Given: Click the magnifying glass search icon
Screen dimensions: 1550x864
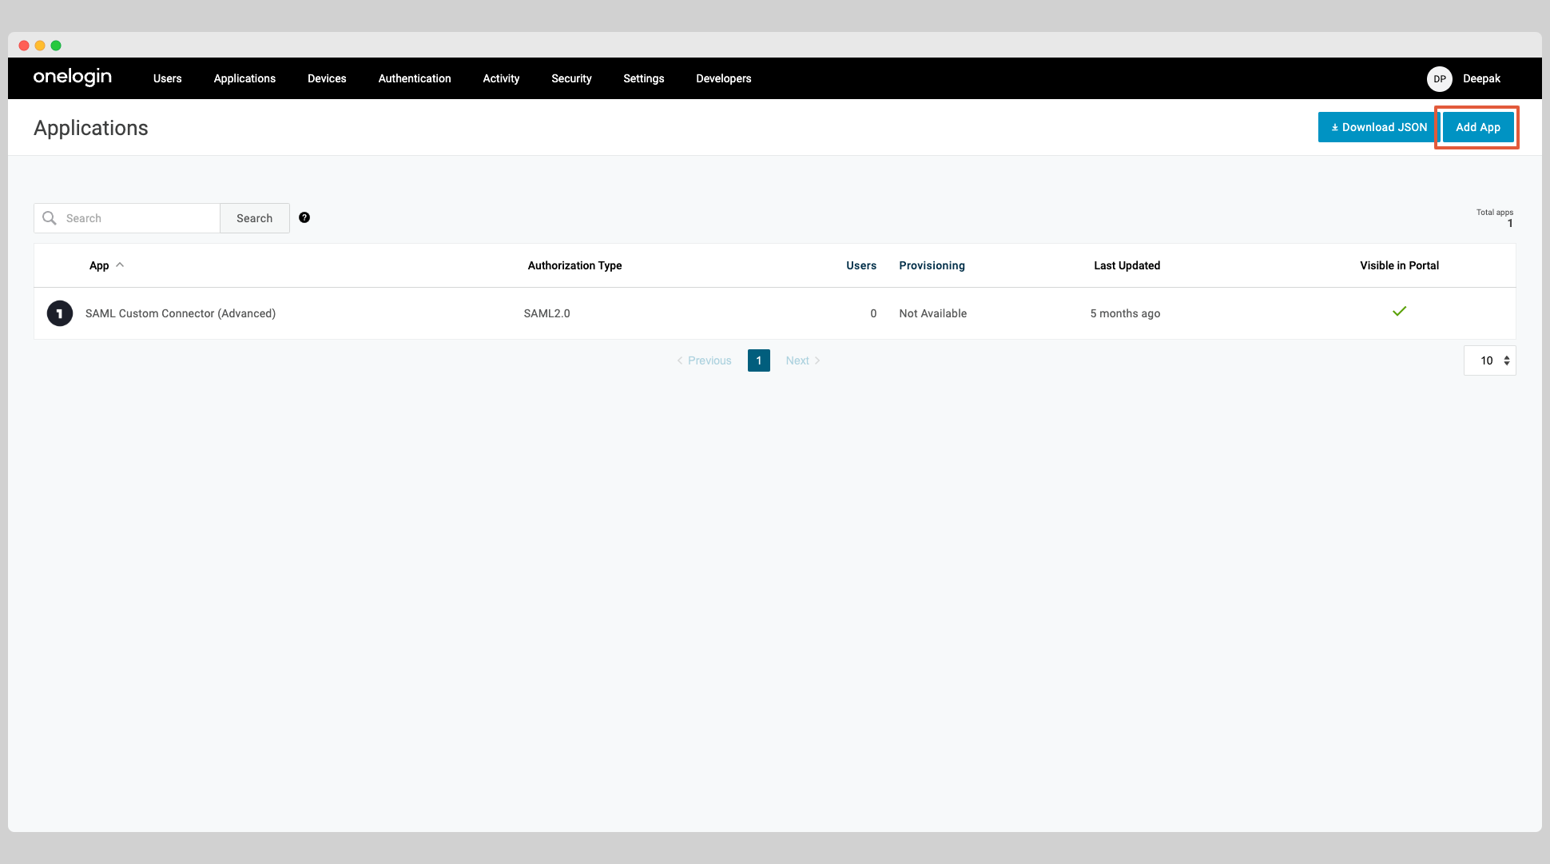Looking at the screenshot, I should [49, 217].
